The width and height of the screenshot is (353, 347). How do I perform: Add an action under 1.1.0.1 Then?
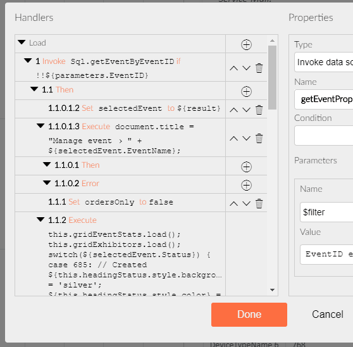click(x=246, y=167)
